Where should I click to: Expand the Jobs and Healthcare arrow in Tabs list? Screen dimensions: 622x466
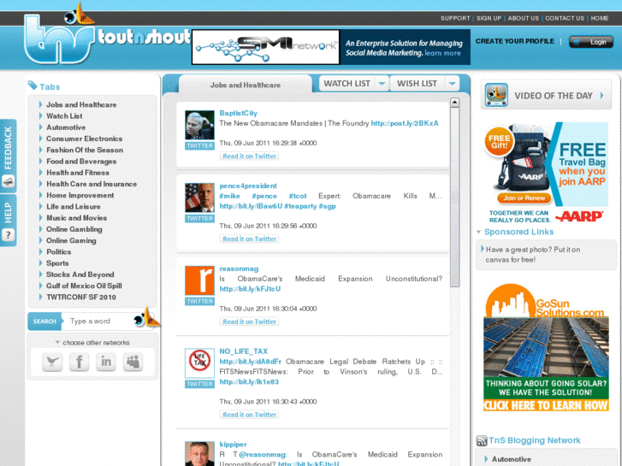40,104
